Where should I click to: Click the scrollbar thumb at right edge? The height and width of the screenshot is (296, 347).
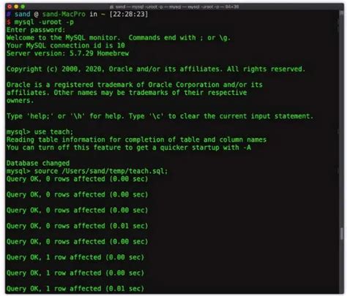coord(342,234)
